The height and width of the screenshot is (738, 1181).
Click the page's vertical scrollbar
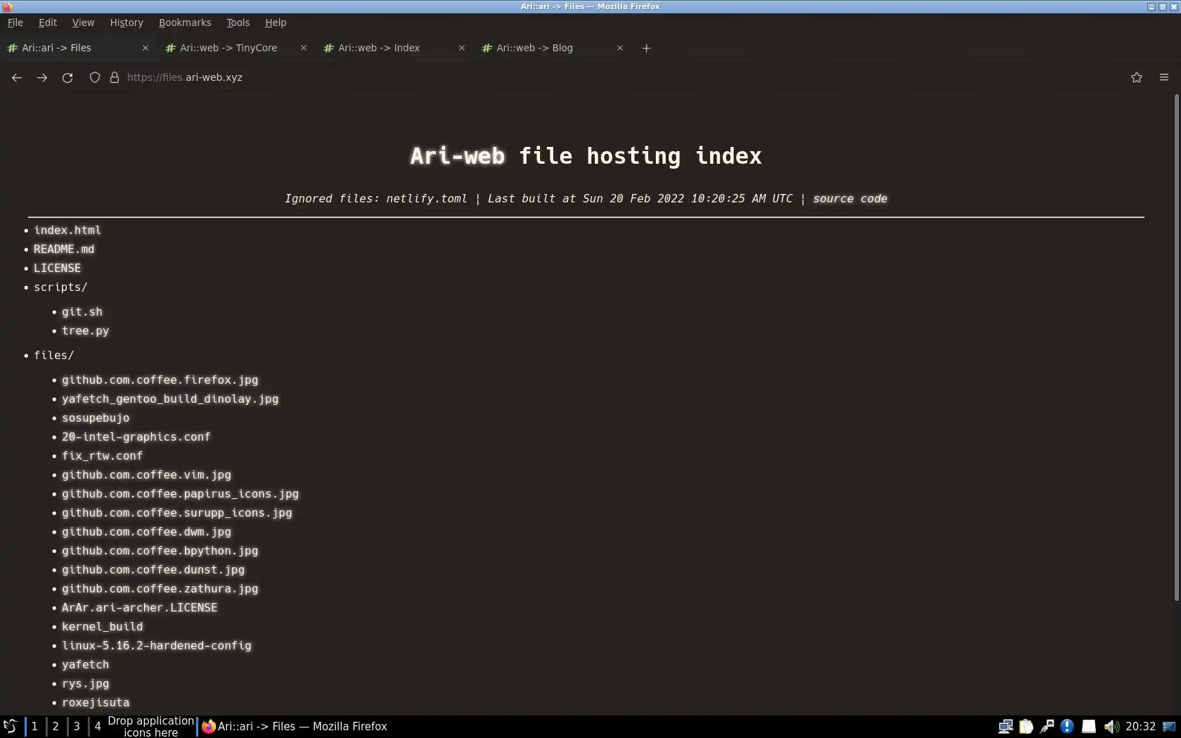click(1176, 347)
